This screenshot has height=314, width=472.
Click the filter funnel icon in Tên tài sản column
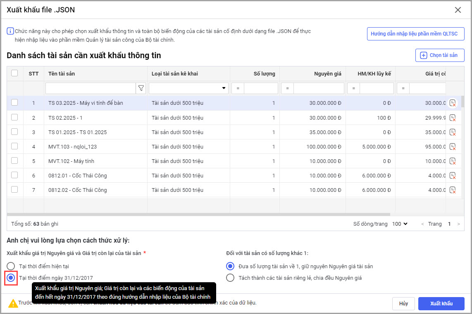[141, 88]
